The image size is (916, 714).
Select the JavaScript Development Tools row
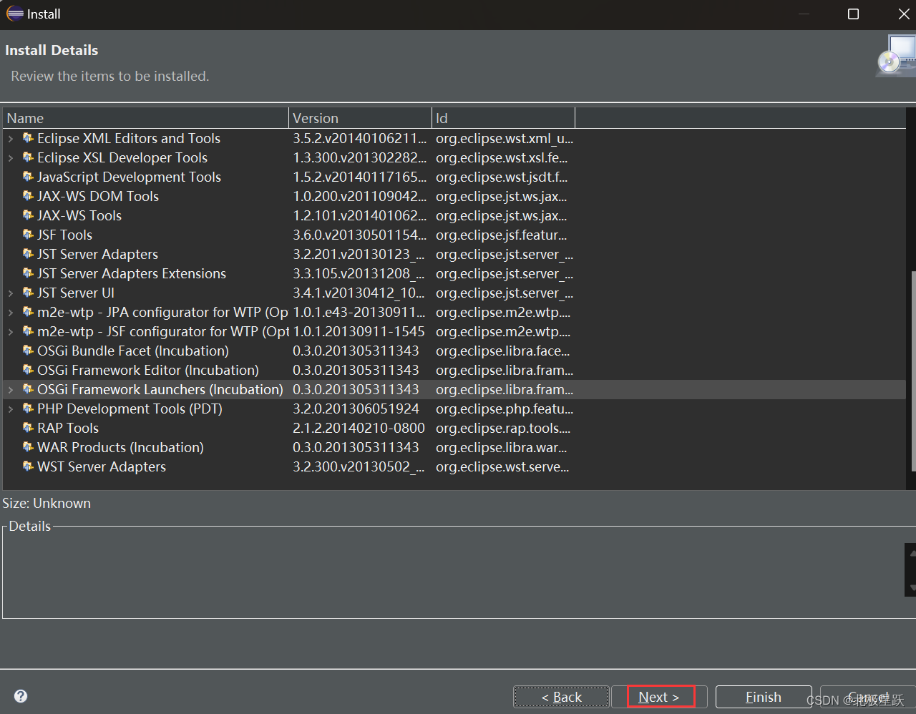click(454, 177)
